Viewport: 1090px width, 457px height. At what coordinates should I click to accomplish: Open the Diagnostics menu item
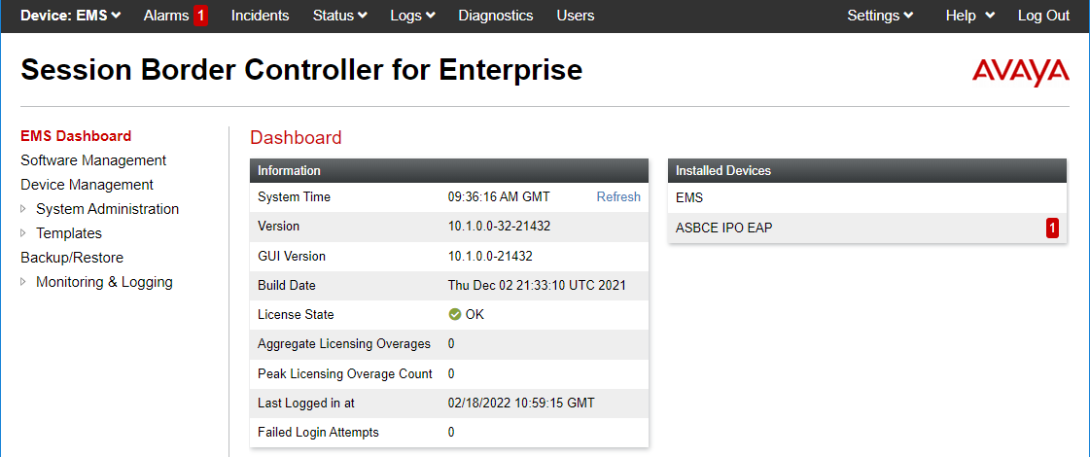496,16
